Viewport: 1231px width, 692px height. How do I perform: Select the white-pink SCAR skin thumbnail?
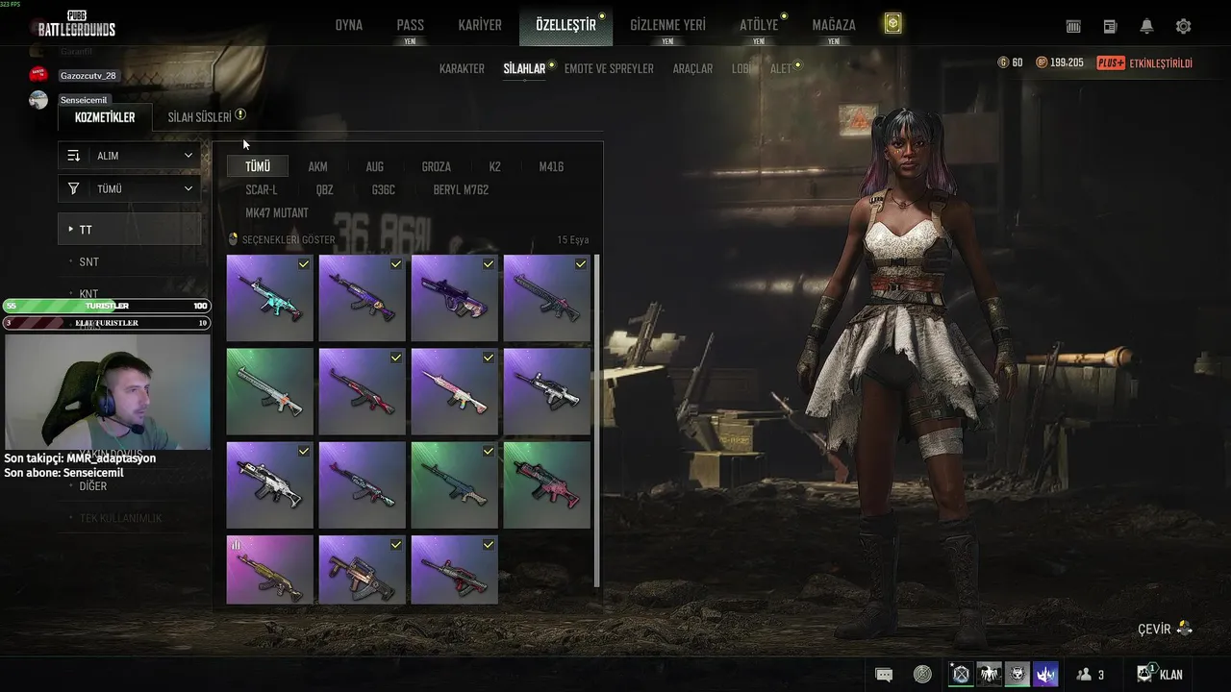pyautogui.click(x=454, y=391)
